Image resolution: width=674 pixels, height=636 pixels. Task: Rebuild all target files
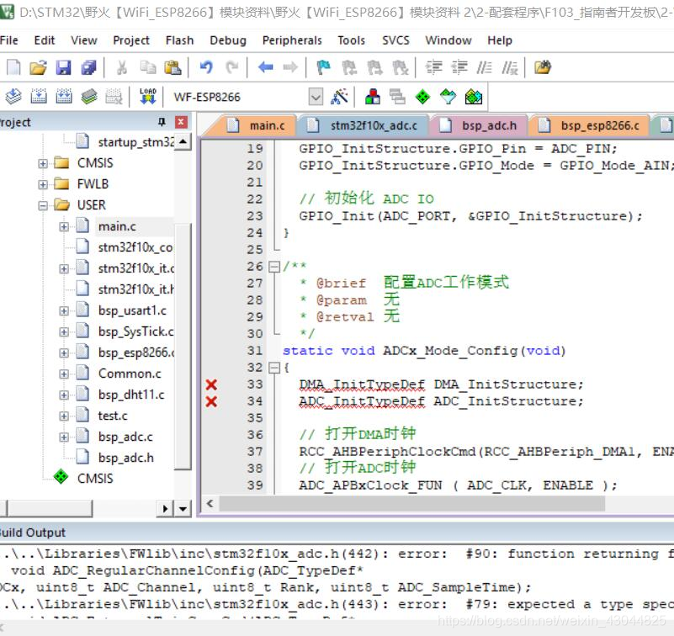pyautogui.click(x=64, y=96)
